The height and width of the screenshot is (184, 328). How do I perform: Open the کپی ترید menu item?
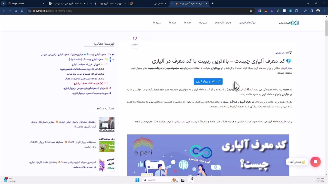[x=203, y=23]
